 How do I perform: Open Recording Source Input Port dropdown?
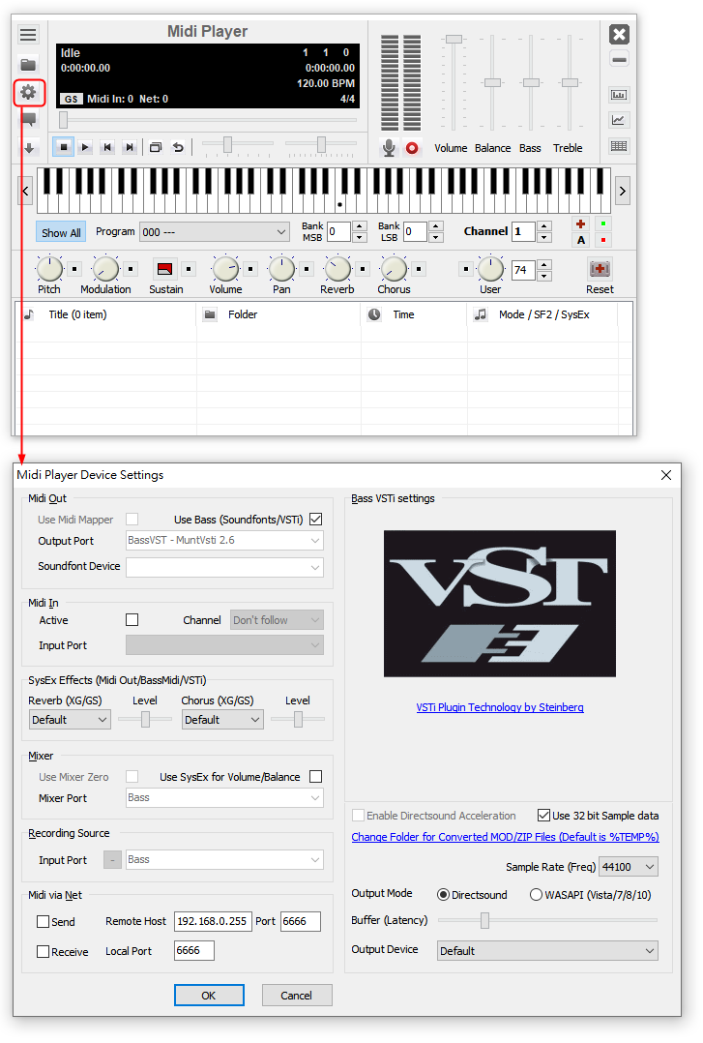(x=224, y=859)
